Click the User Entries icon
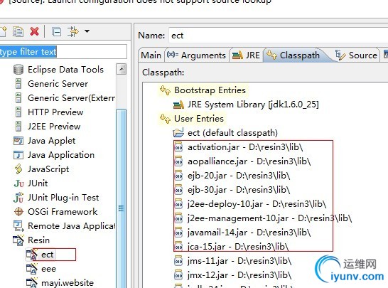Screen dimensions: 388x288 pos(165,119)
